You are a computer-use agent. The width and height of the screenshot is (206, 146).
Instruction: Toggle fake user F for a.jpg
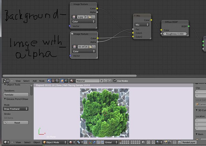coord(86,17)
